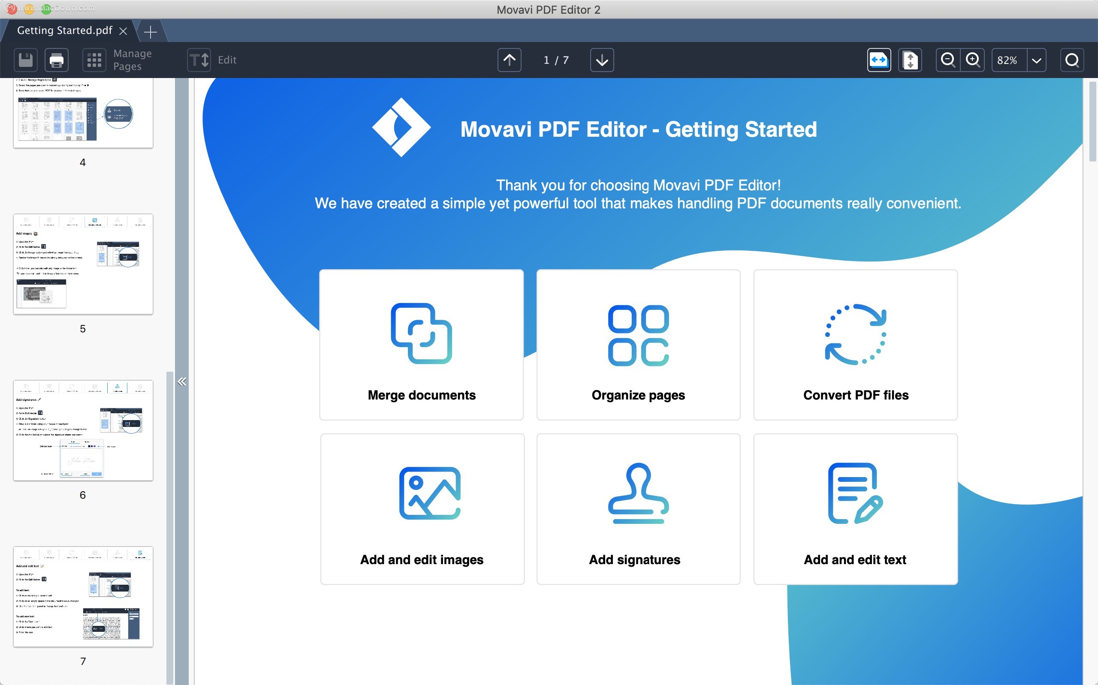
Task: Close the Getting Started.pdf tab
Action: [123, 31]
